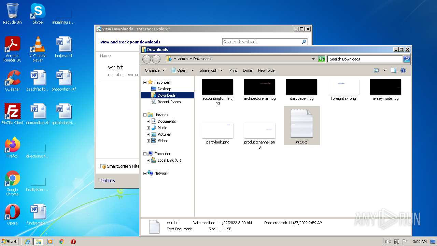Viewport: 437px width, 246px height.
Task: Click the Back navigation button in Downloads
Action: coord(146,59)
